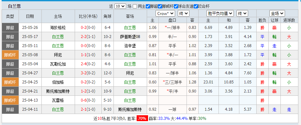Click the 0-6(0-3) score cell
Viewport: 301px width, 125px height.
tap(88, 100)
